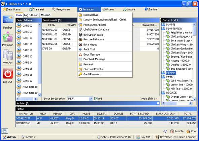Select history row OJ09120160
Screen dimensions: 199x141
tap(106, 123)
